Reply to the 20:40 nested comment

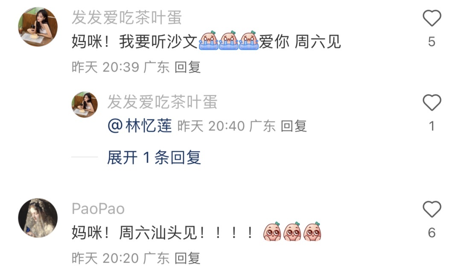pyautogui.click(x=294, y=126)
